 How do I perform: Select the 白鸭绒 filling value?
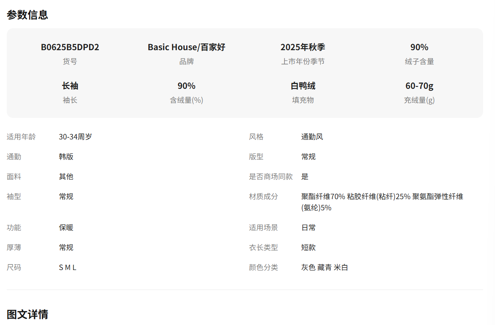pos(302,86)
